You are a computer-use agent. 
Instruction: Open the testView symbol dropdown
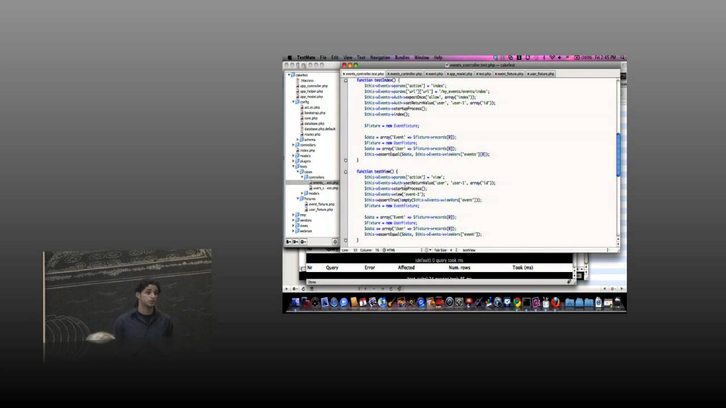[535, 250]
